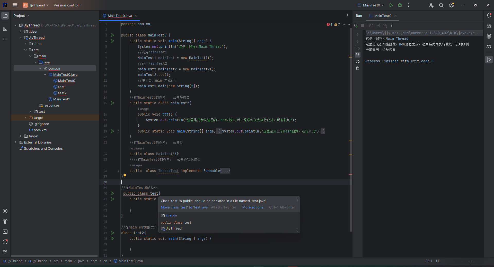This screenshot has width=494, height=267.
Task: Run MainTest0 using the top toolbar play icon
Action: click(391, 5)
